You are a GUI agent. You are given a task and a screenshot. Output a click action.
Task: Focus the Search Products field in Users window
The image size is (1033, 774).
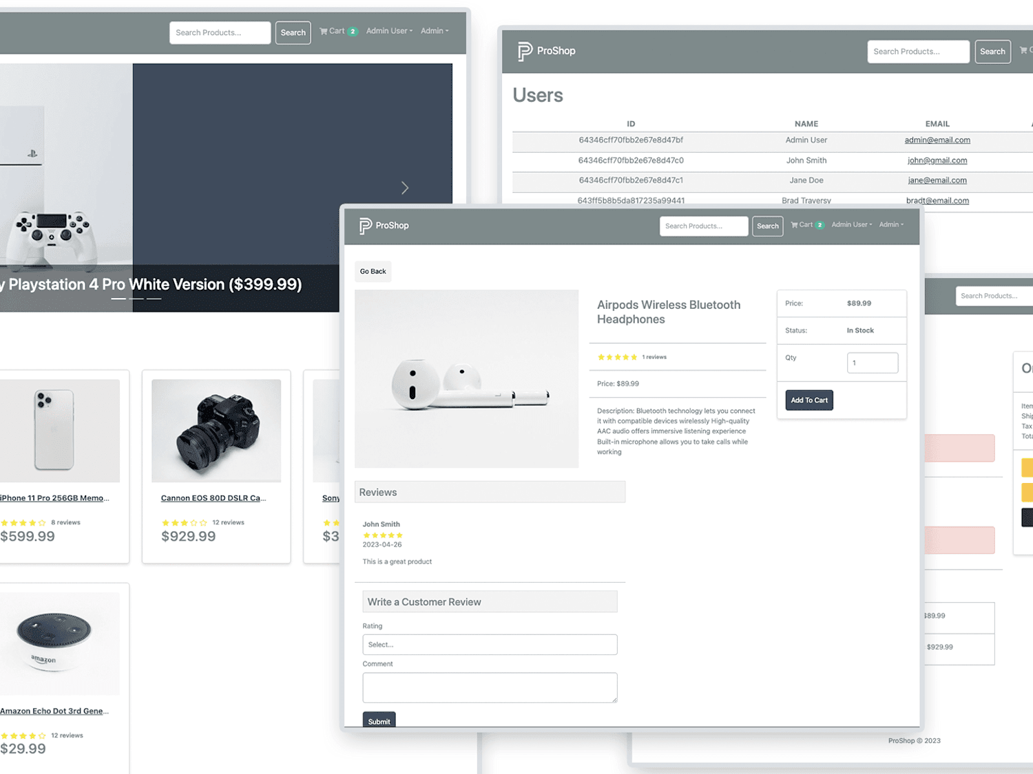[918, 52]
